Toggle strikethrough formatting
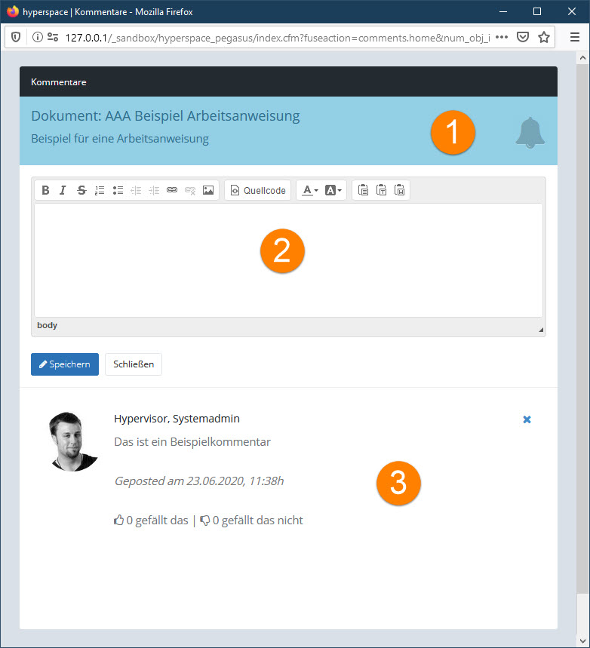This screenshot has height=648, width=590. click(x=81, y=191)
